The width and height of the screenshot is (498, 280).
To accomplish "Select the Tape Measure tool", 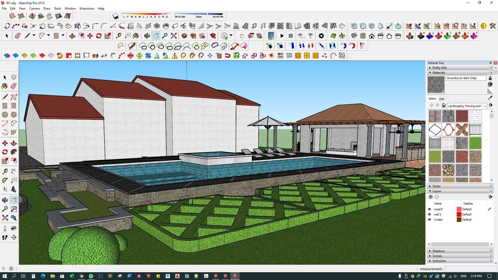I will coord(5,171).
